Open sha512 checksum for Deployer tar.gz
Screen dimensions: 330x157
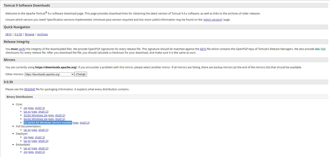tap(43, 141)
